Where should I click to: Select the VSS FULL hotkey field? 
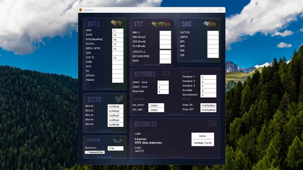pyautogui.click(x=165, y=52)
